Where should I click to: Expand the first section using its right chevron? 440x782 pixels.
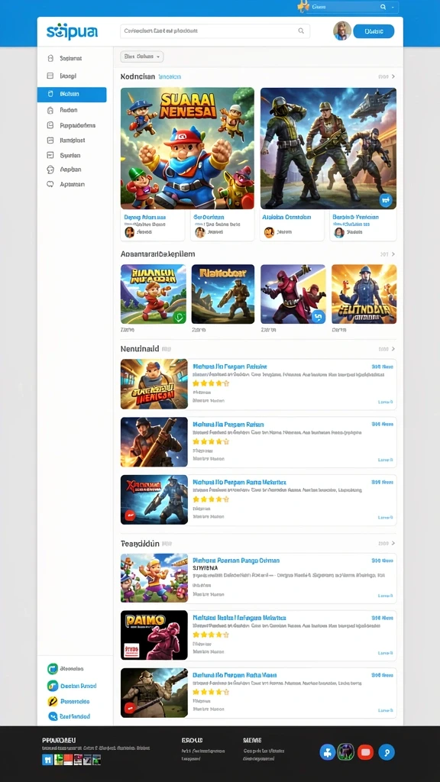[393, 77]
